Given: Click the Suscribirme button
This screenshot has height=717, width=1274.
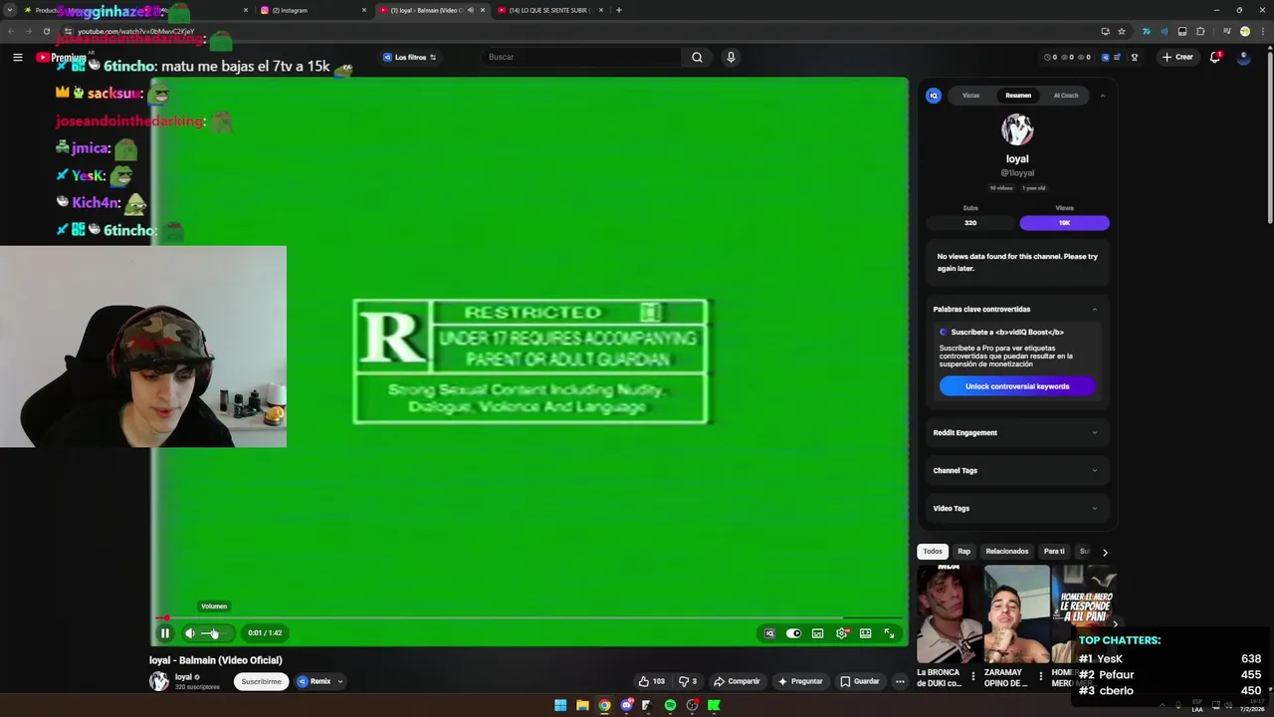Looking at the screenshot, I should [261, 681].
